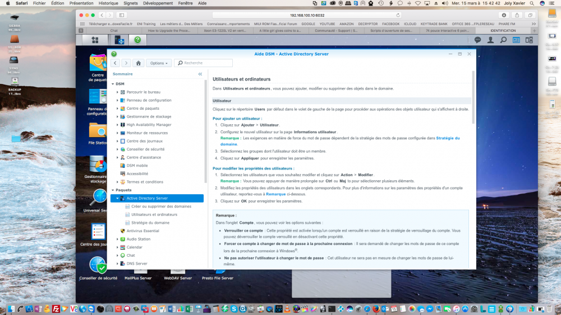This screenshot has height=315, width=561.
Task: Switch to the Chat Safari tab
Action: click(x=114, y=31)
